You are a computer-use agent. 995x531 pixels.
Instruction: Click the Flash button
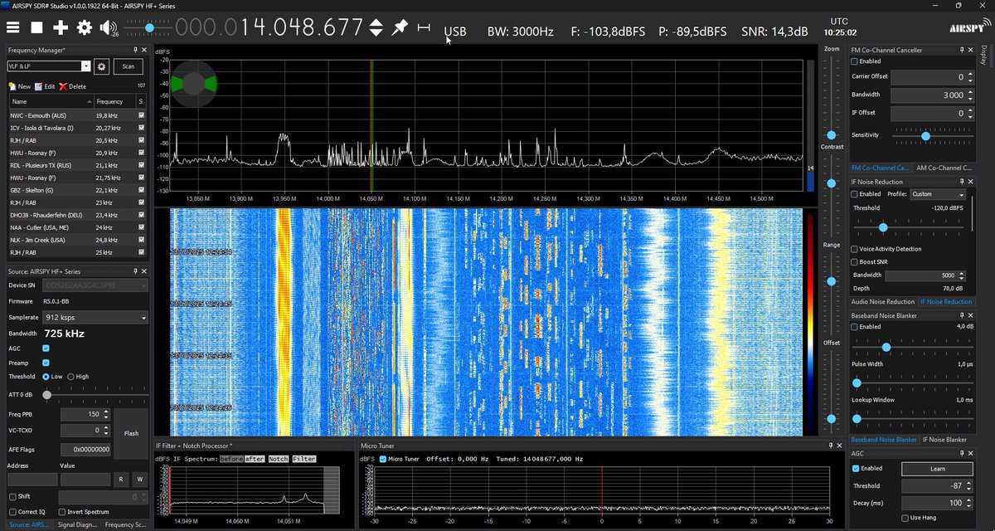pos(131,433)
